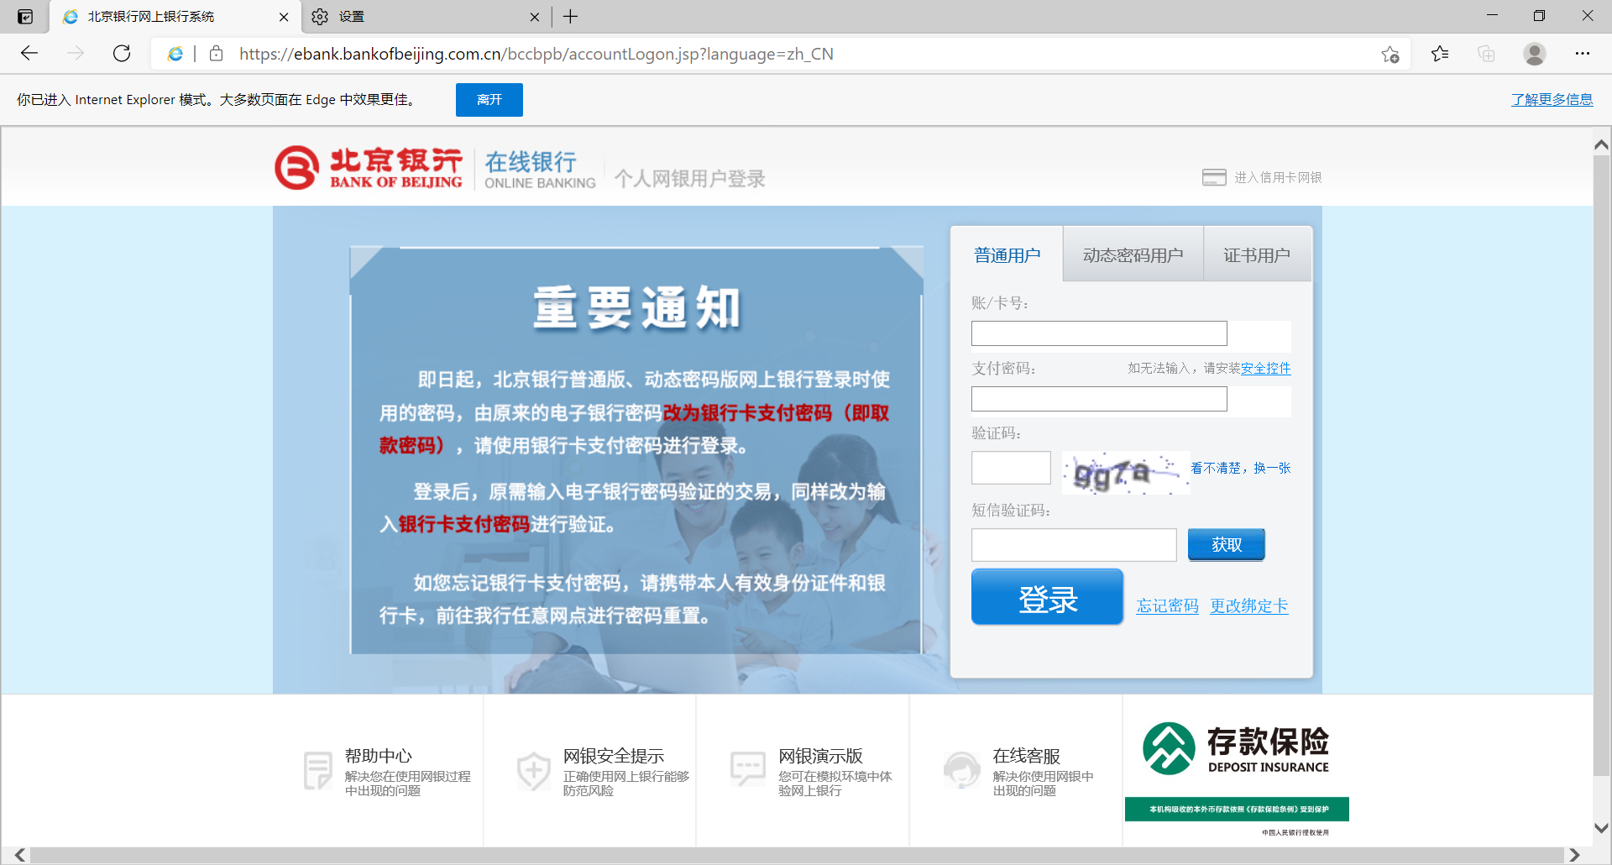The width and height of the screenshot is (1612, 865).
Task: Click the page scroll up arrow
Action: click(1601, 144)
